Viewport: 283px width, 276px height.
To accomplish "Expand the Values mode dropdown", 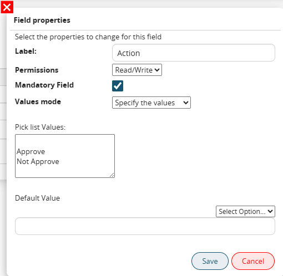I will click(x=151, y=103).
